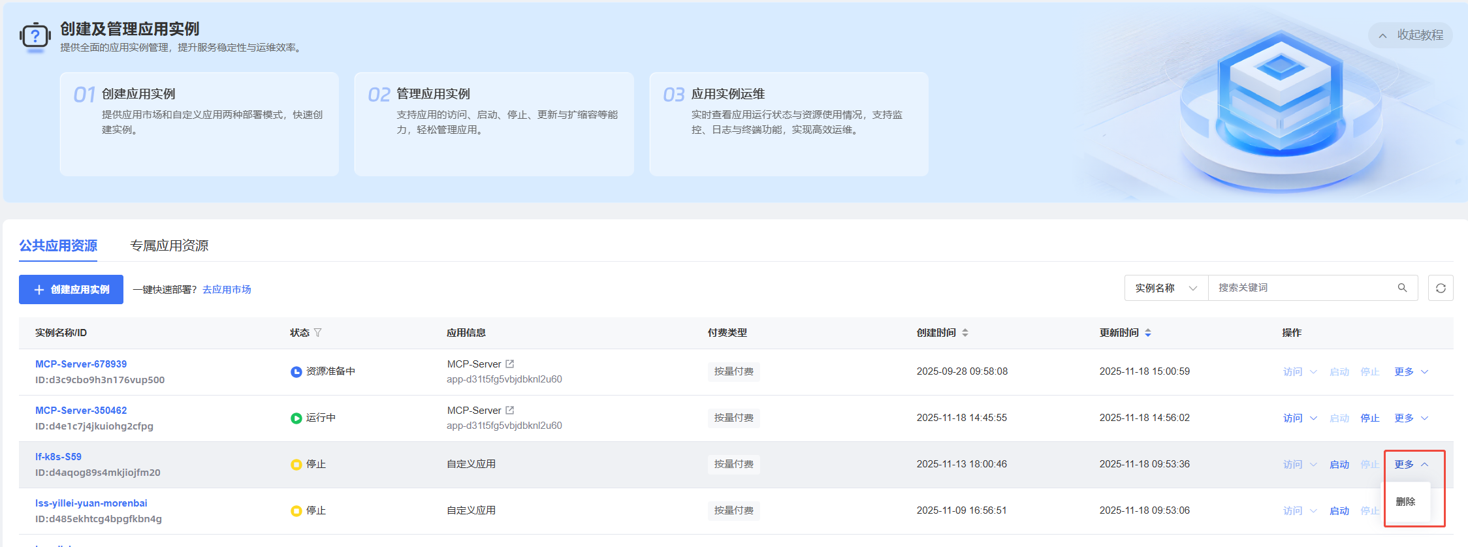This screenshot has width=1468, height=547.
Task: Open the instance name search dropdown
Action: (x=1166, y=288)
